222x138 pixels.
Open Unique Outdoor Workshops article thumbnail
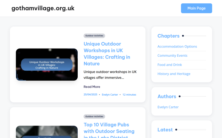(47, 64)
